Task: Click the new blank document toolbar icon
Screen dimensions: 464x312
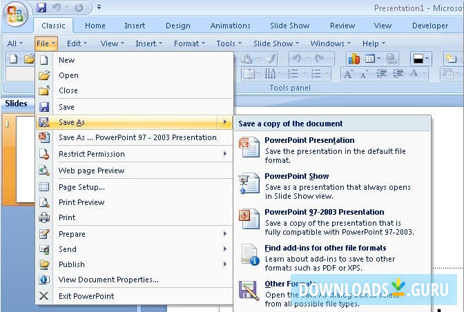Action: [13, 59]
